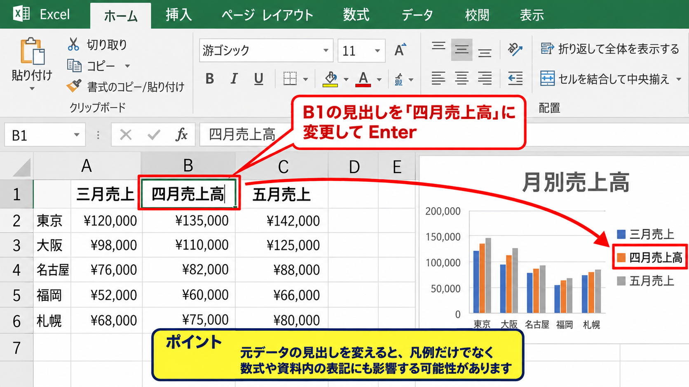The image size is (689, 387).
Task: Click the Cut scissors icon
Action: [73, 44]
